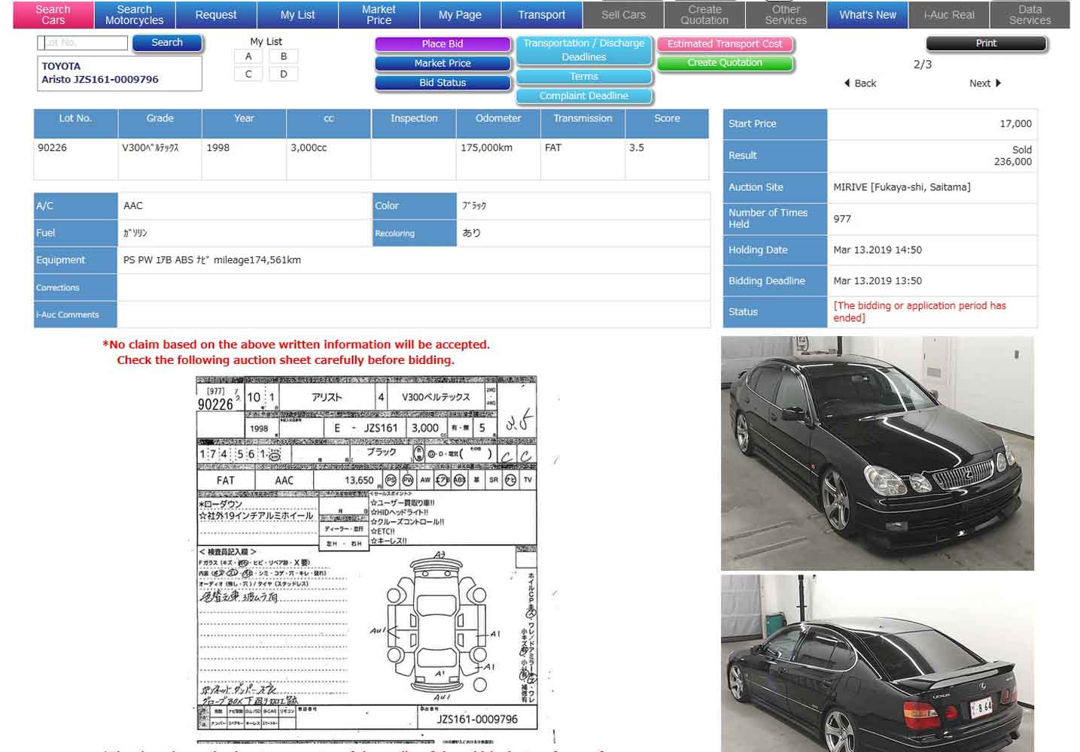Screen dimensions: 1080x752
Task: Click the green Create Quotation button
Action: pyautogui.click(x=725, y=63)
